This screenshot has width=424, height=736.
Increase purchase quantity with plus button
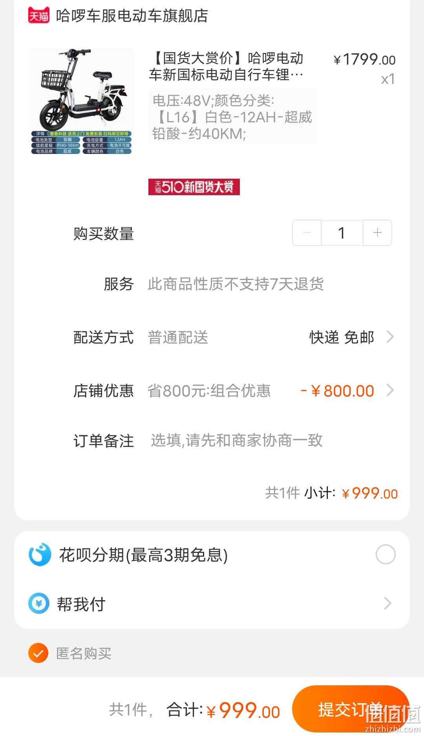(377, 233)
